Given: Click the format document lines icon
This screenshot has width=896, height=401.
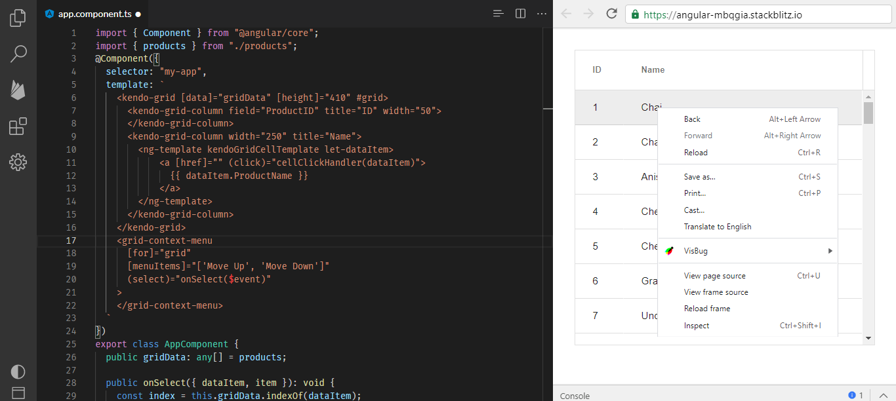Looking at the screenshot, I should click(499, 14).
